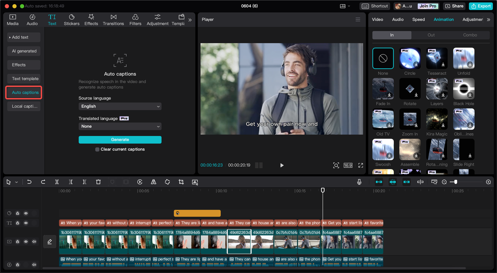This screenshot has width=497, height=273.
Task: Open the Source language dropdown
Action: pos(120,106)
